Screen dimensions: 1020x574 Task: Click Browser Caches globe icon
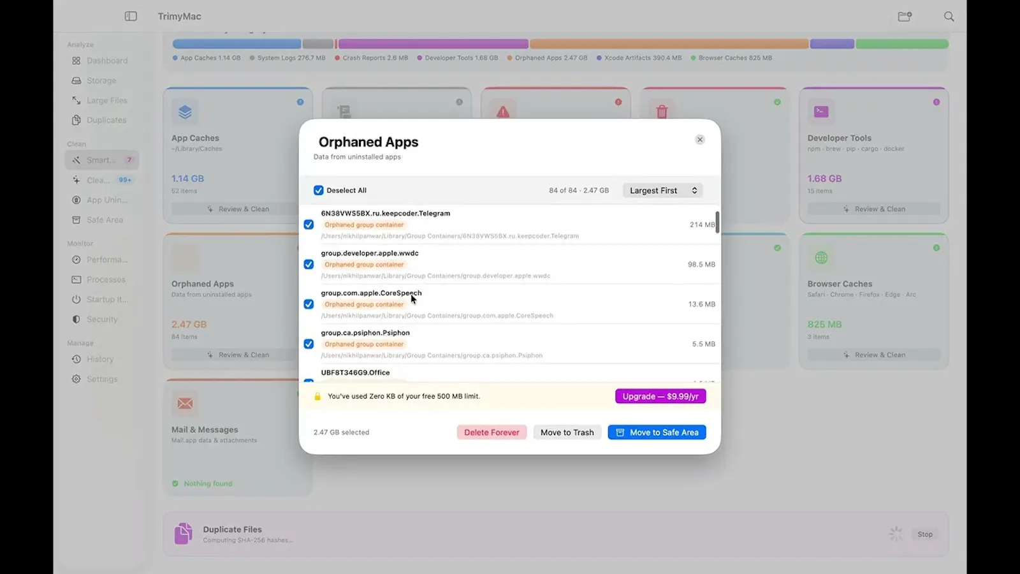(x=821, y=258)
